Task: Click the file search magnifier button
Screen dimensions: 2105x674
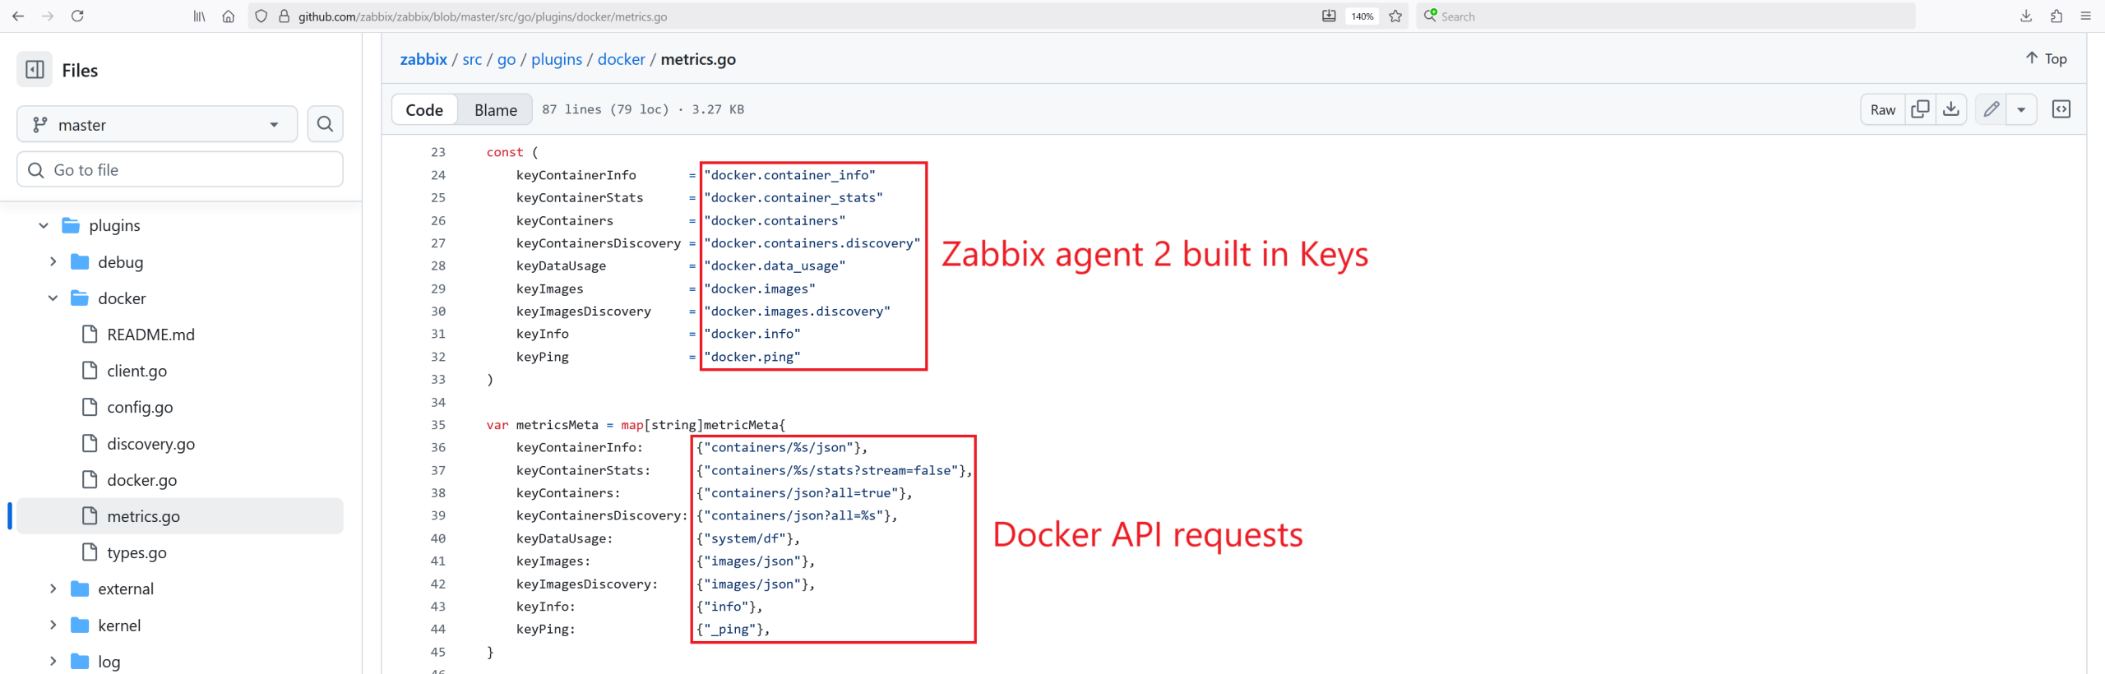Action: 325,124
